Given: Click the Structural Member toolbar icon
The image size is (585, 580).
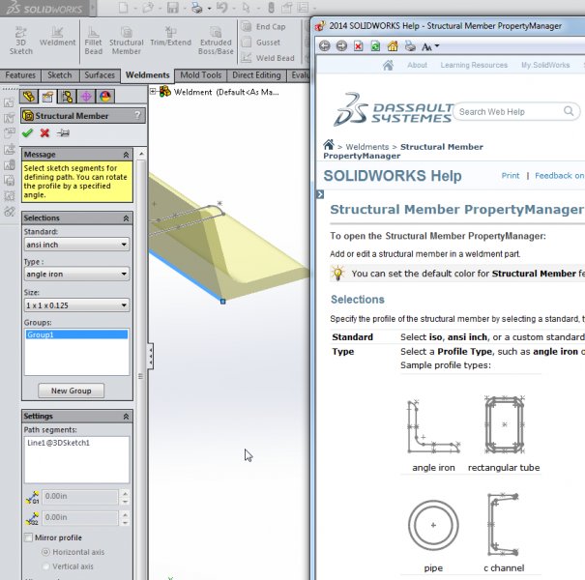Looking at the screenshot, I should (x=127, y=41).
